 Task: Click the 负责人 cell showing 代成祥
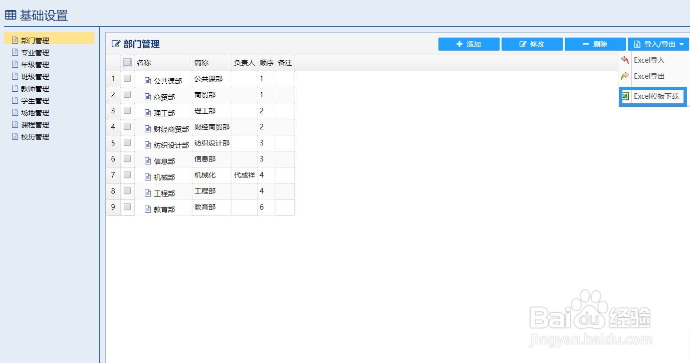pos(245,175)
